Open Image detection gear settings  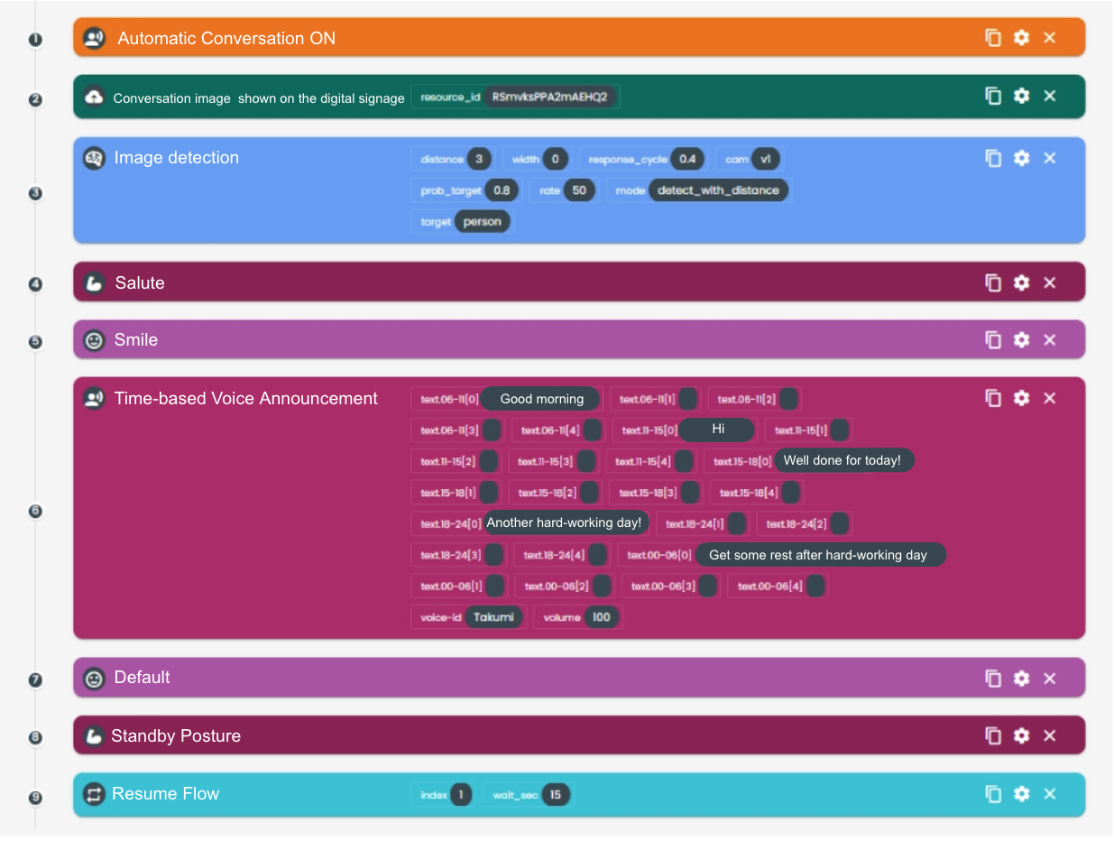pyautogui.click(x=1021, y=158)
